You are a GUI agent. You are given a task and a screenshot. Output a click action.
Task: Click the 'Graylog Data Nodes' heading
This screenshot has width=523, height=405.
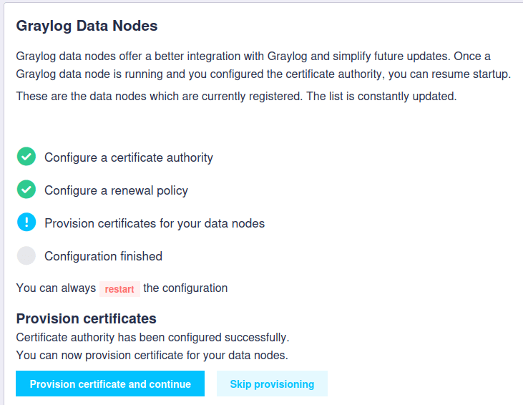[x=87, y=26]
